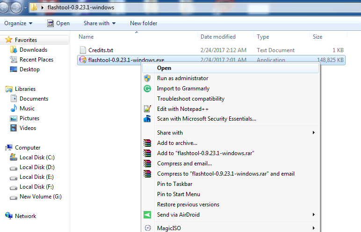The image size is (361, 232).
Task: Sort by the Size column header
Action: (x=328, y=37)
